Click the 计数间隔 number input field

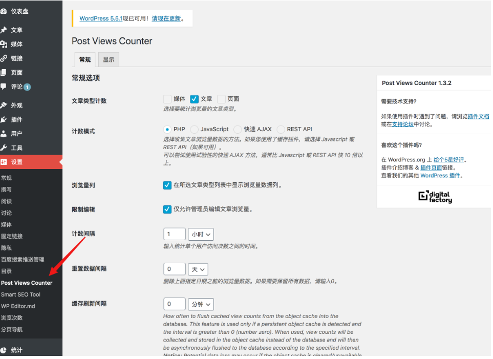[x=175, y=235]
